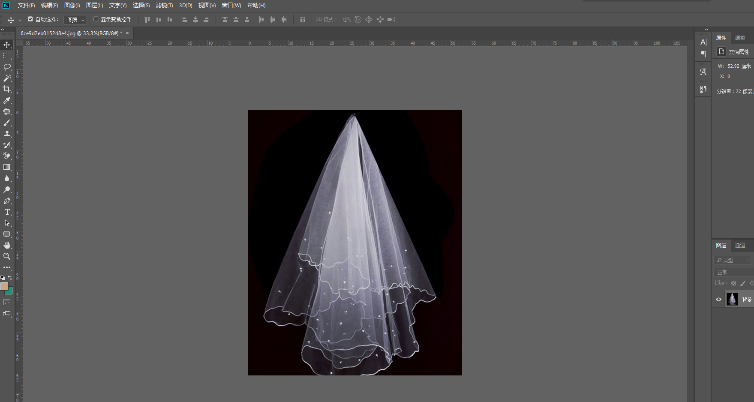Screen dimensions: 754x402
Task: Select the History Brush tool
Action: pos(7,145)
